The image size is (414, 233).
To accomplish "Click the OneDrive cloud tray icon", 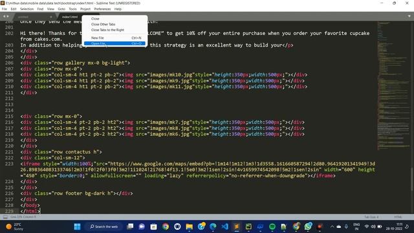I will pyautogui.click(x=339, y=227).
